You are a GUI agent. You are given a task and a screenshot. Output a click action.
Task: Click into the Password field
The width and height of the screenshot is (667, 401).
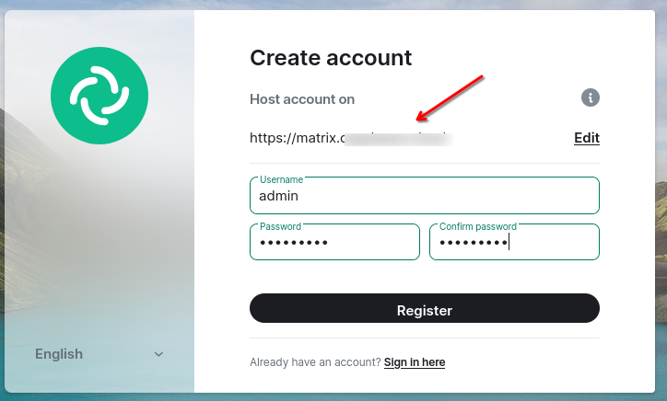point(333,242)
